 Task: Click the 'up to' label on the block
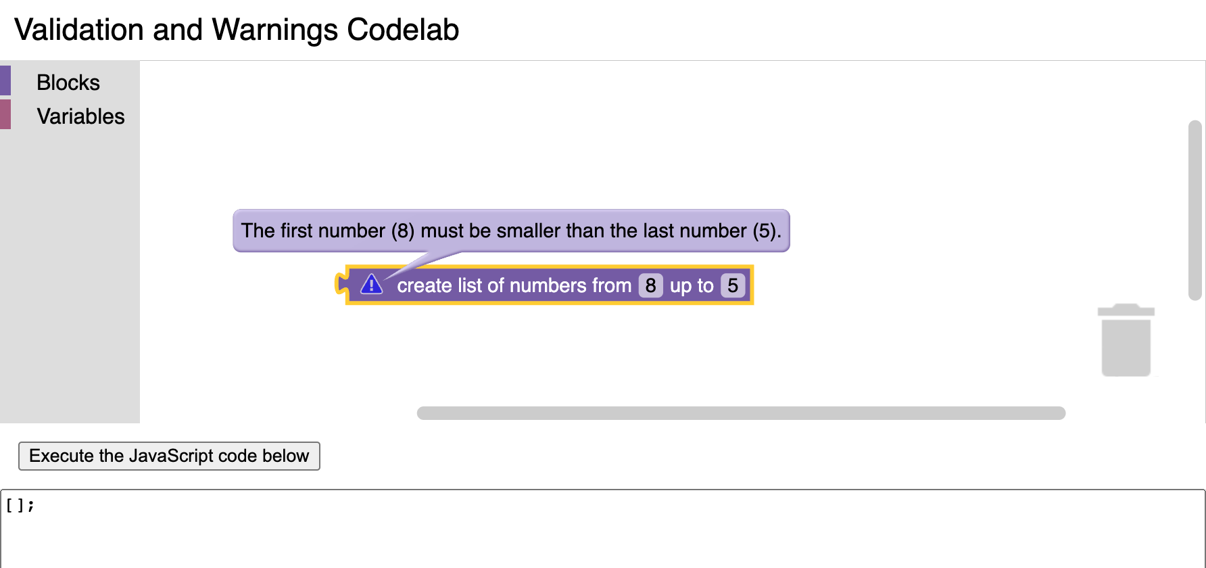pos(692,285)
